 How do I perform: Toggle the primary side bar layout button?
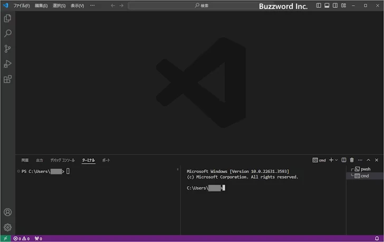point(319,5)
